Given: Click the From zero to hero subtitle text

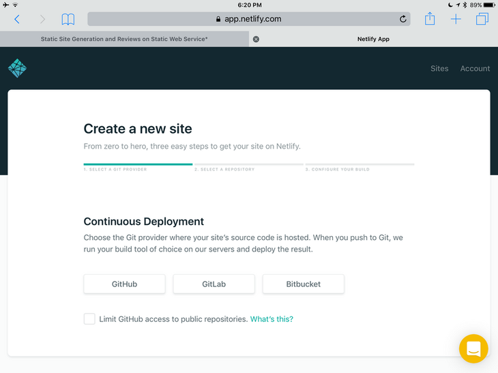Looking at the screenshot, I should 192,147.
